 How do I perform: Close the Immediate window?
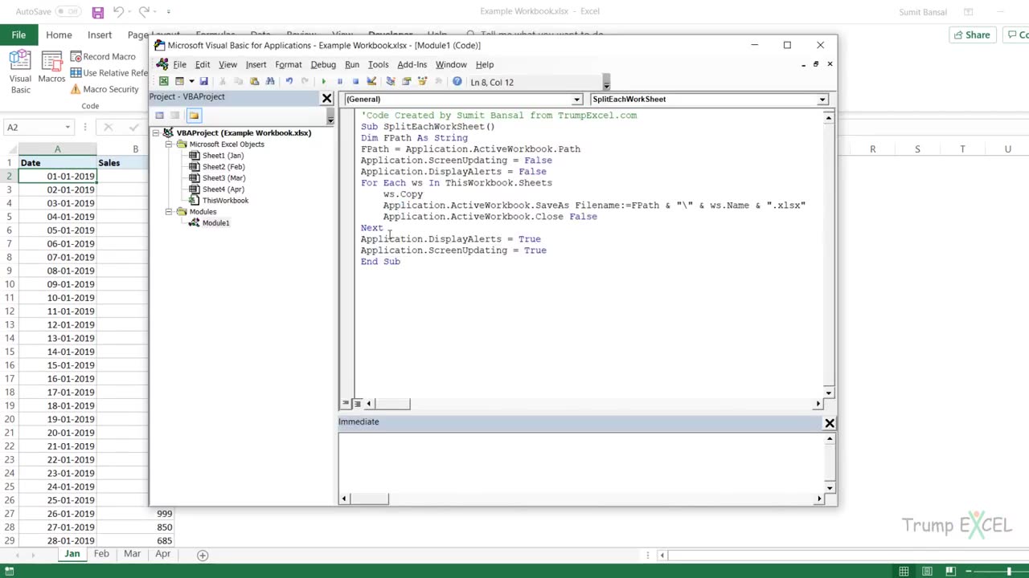click(x=830, y=423)
